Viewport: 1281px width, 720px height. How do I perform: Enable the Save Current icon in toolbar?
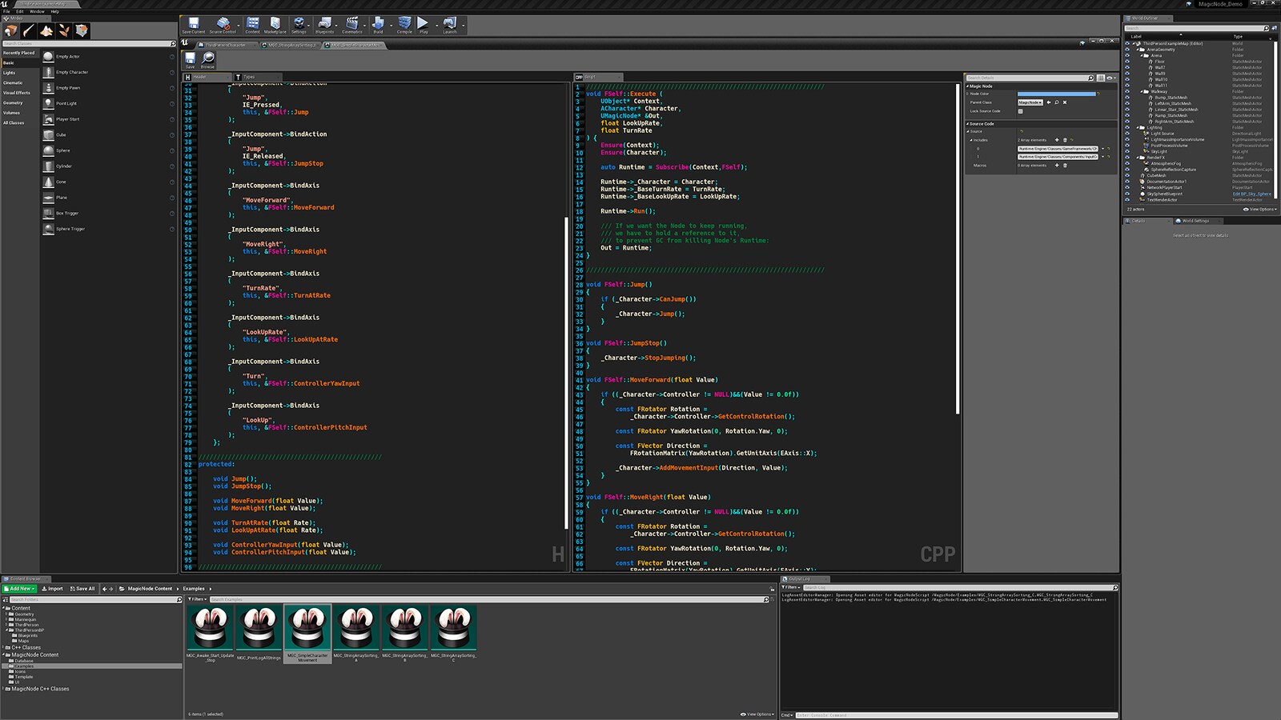coord(194,24)
